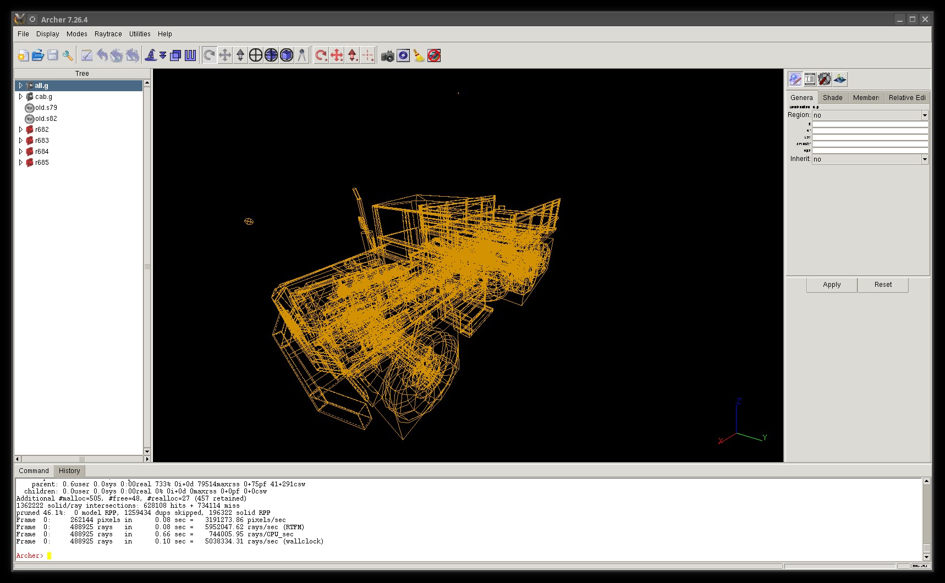Toggle the view translate arrows mode
Screen dimensions: 945x583
[224, 55]
